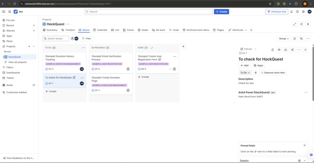The height and width of the screenshot is (163, 314).
Task: Open project automation lightning icon
Action: pyautogui.click(x=308, y=24)
